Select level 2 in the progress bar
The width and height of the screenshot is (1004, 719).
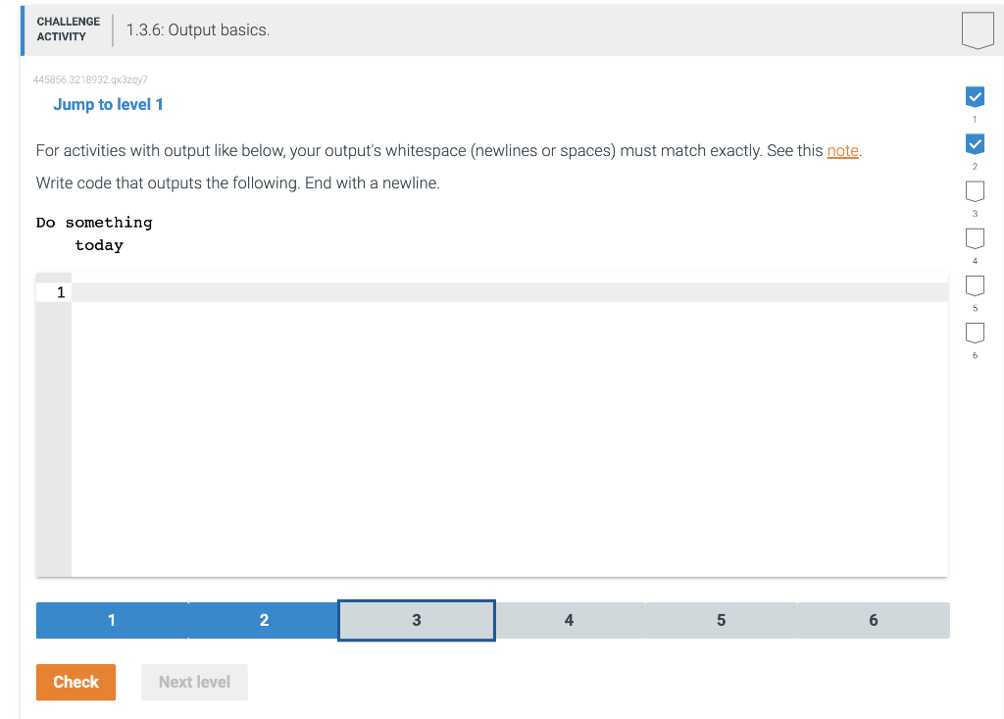263,620
